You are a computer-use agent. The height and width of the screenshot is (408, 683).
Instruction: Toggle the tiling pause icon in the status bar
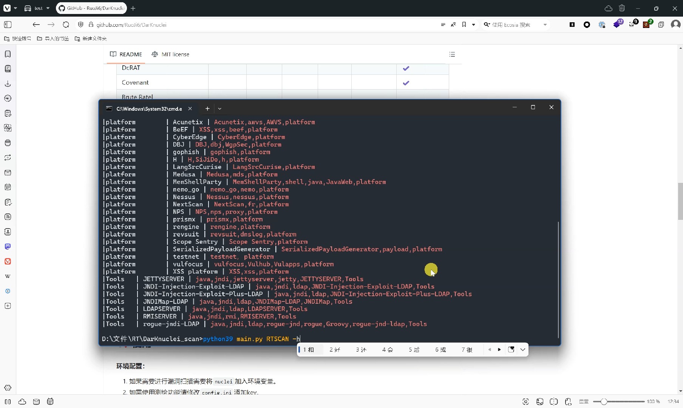[x=8, y=402]
